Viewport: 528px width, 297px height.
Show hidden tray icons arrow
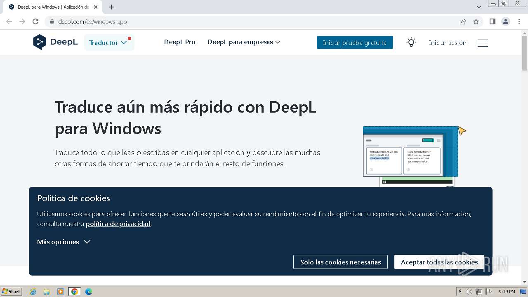[460, 292]
